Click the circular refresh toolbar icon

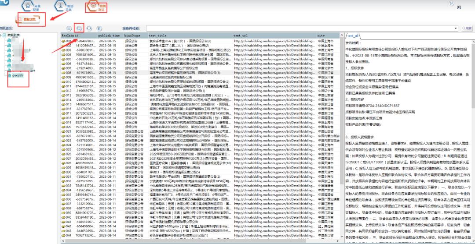(89, 28)
